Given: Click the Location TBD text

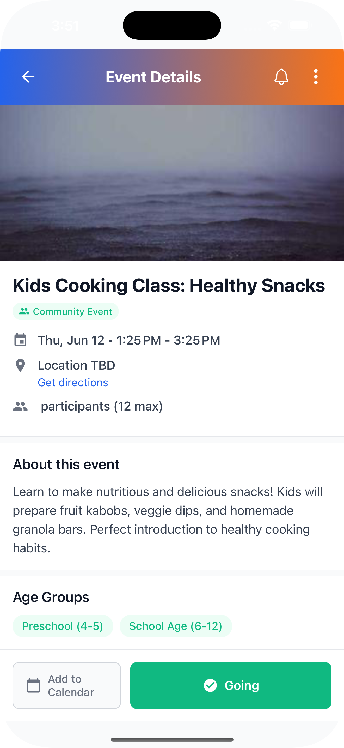Looking at the screenshot, I should click(x=77, y=365).
